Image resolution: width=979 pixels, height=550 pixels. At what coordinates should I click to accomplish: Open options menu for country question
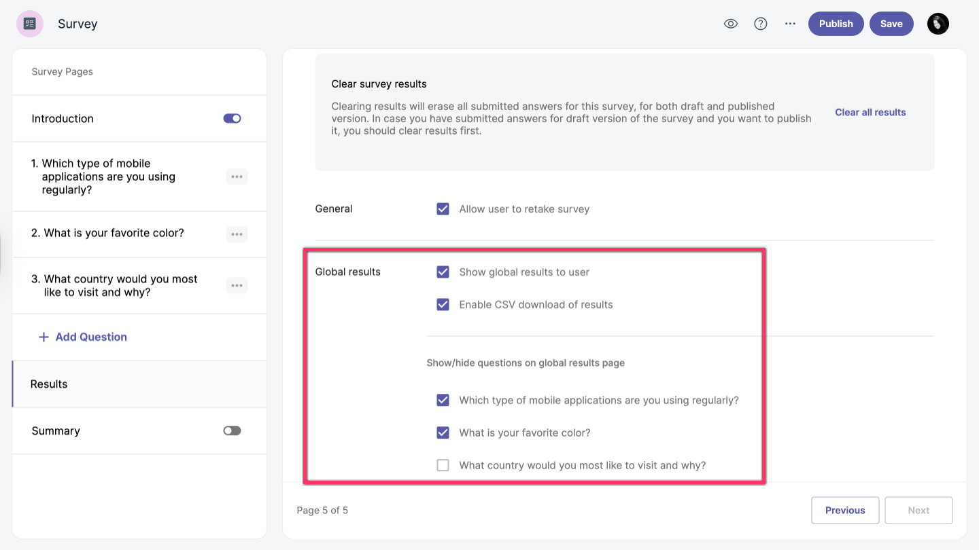(237, 286)
